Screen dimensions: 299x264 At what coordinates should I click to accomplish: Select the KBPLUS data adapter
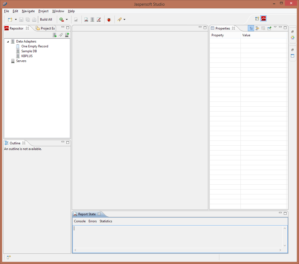coord(27,56)
